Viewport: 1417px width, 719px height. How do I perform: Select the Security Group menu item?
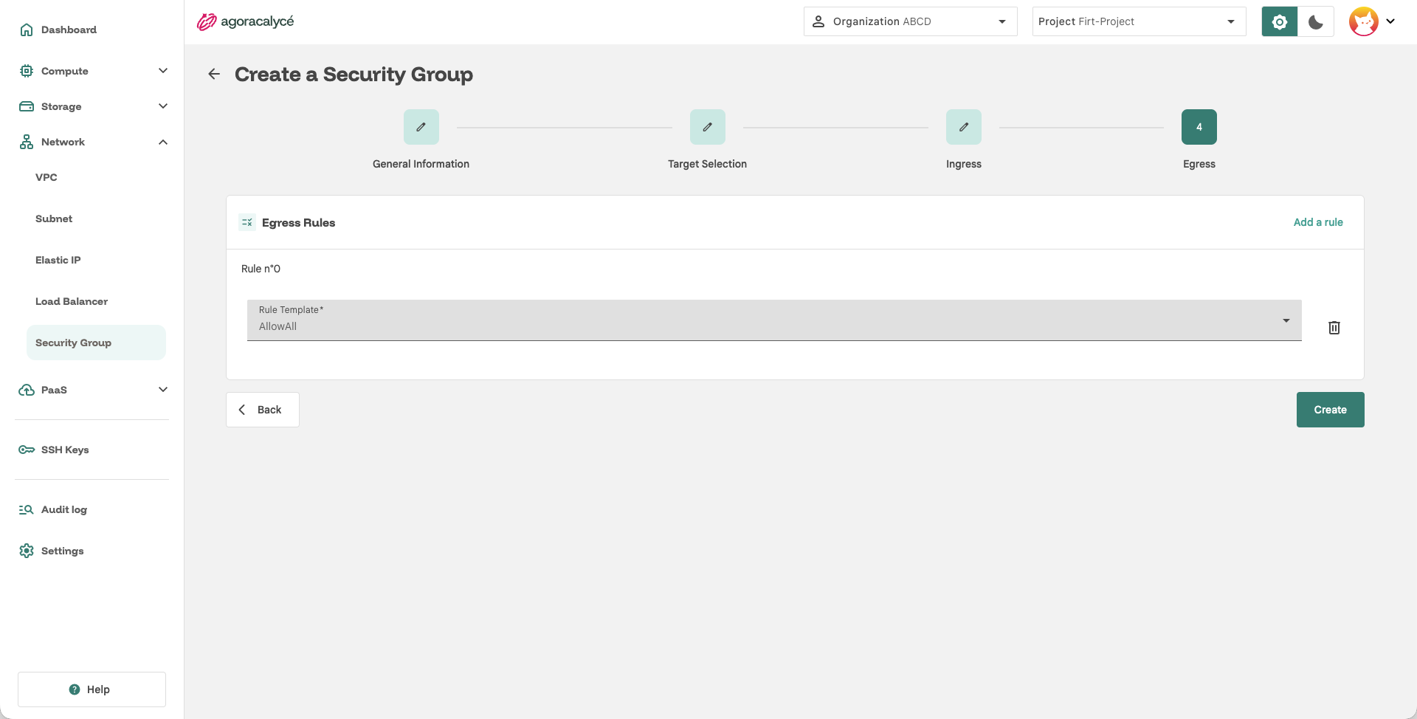(x=96, y=343)
